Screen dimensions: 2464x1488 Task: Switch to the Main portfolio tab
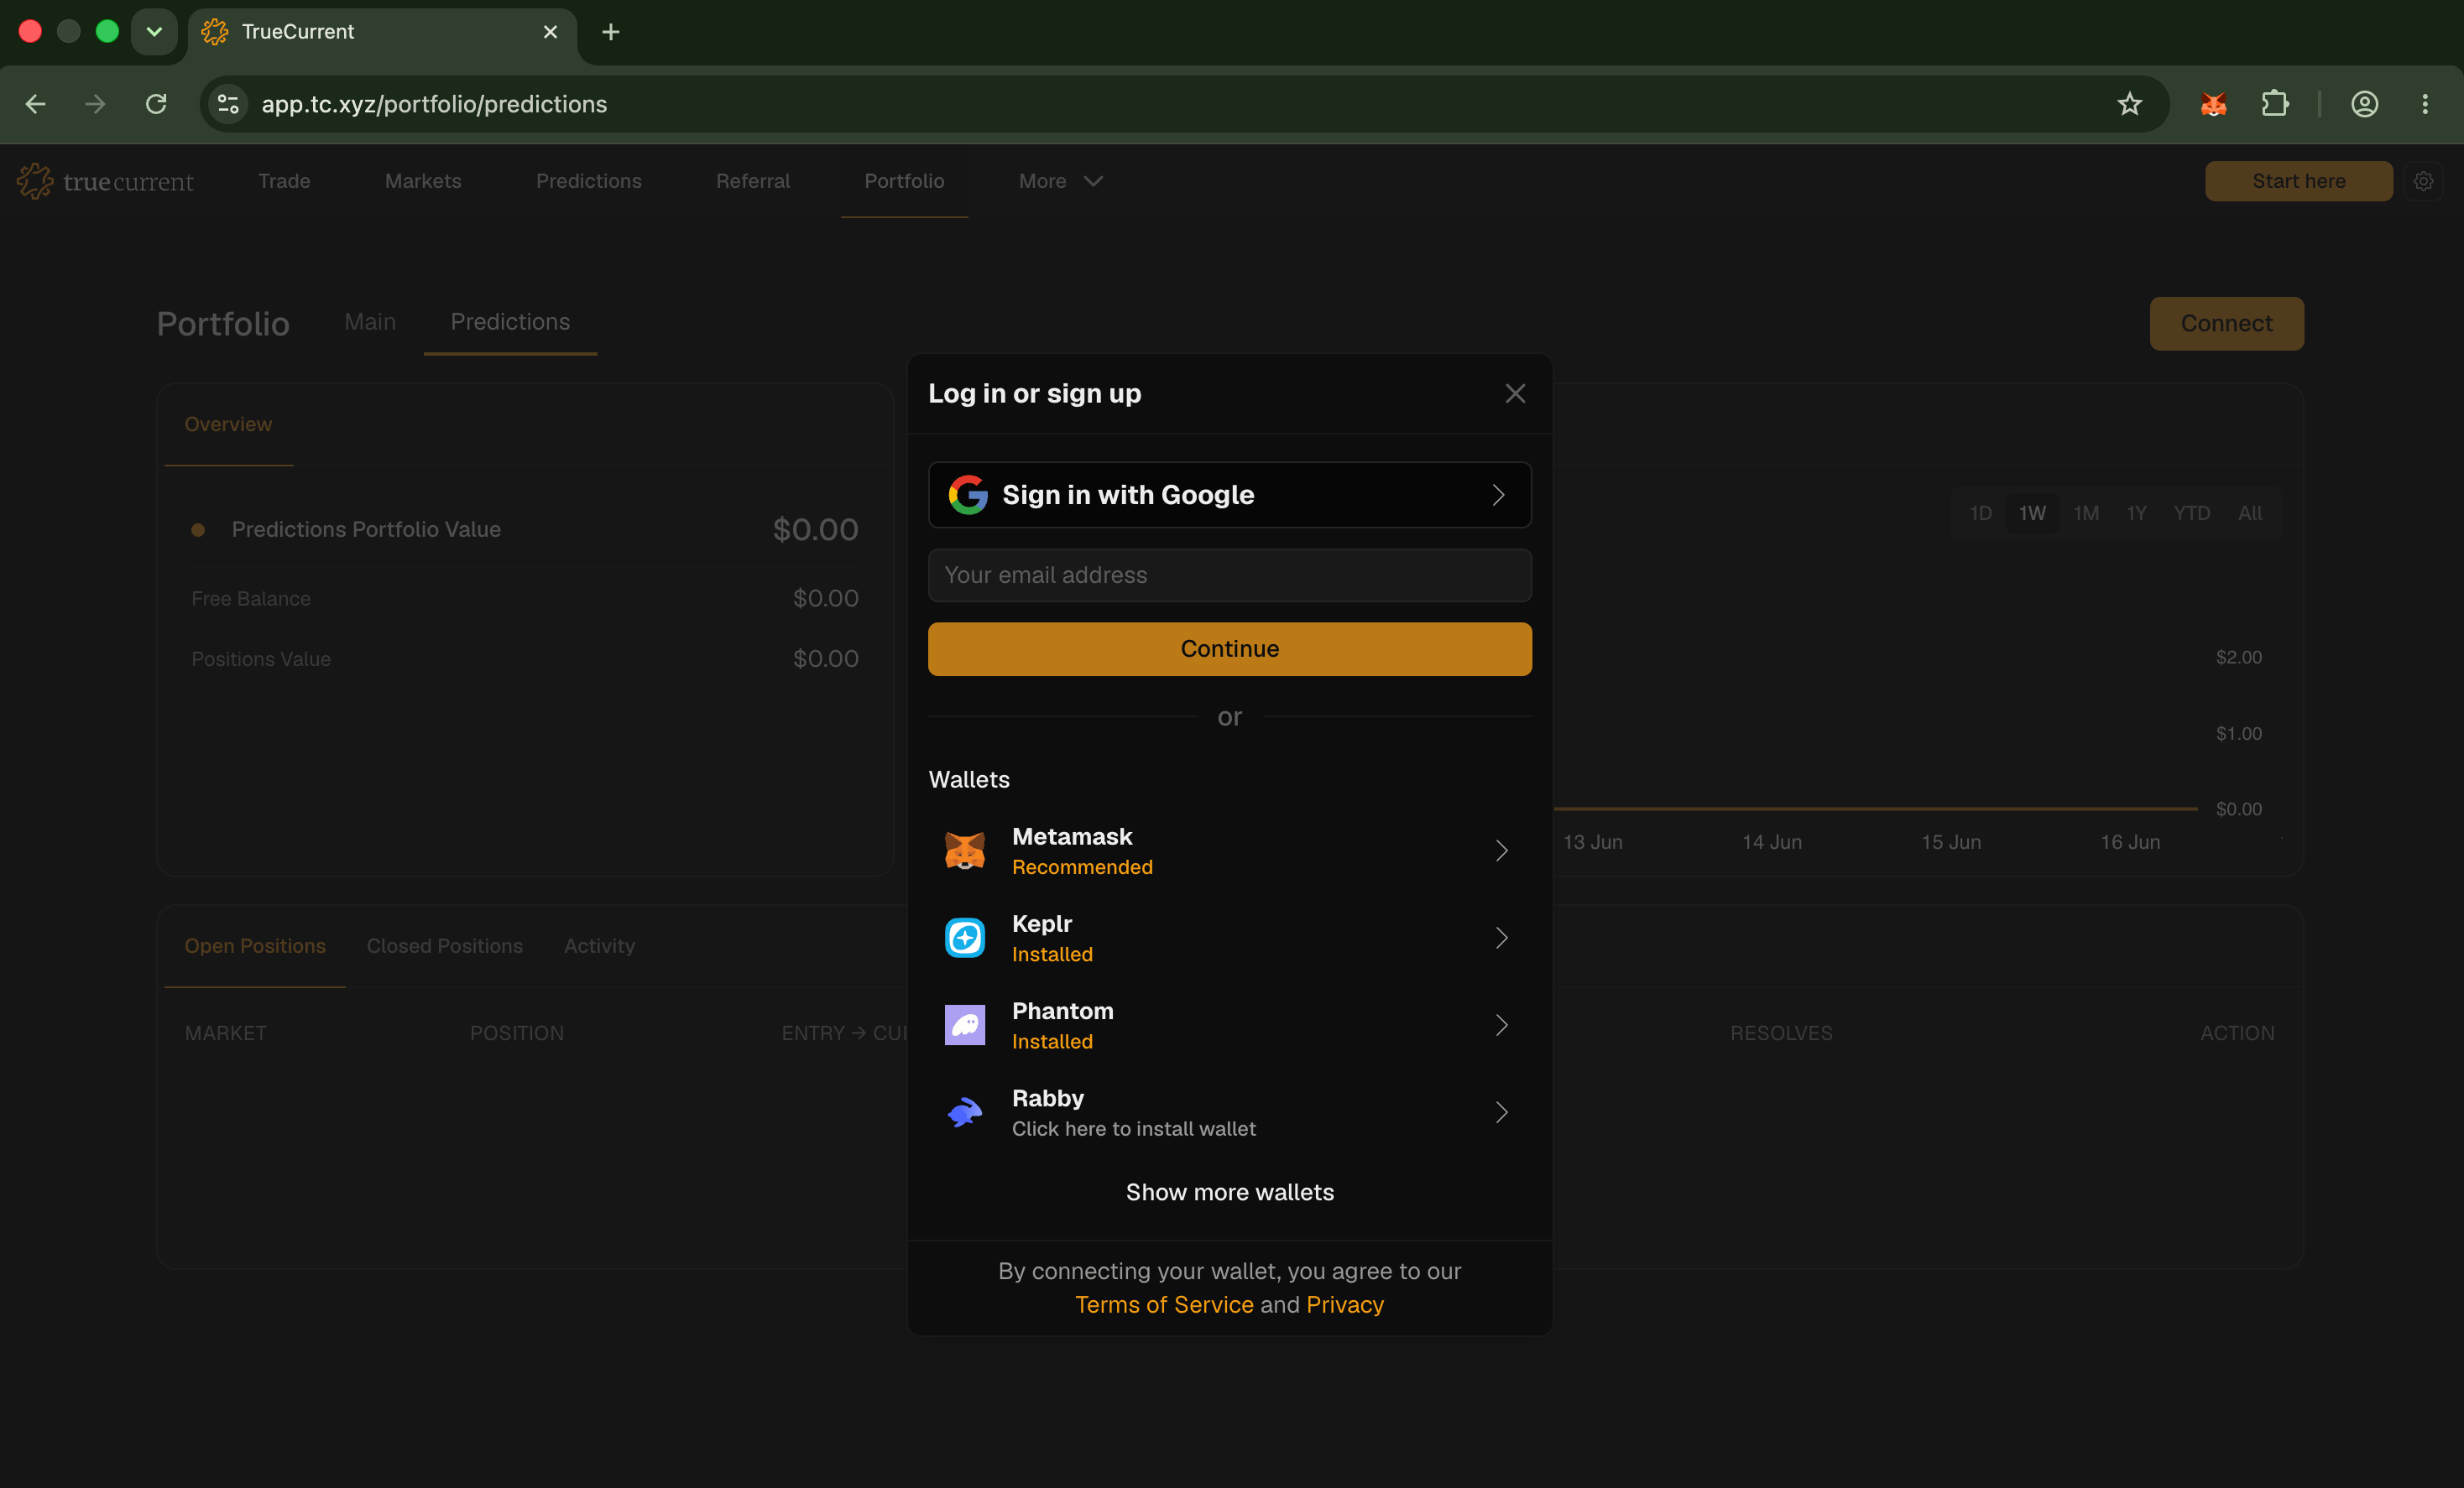[370, 322]
